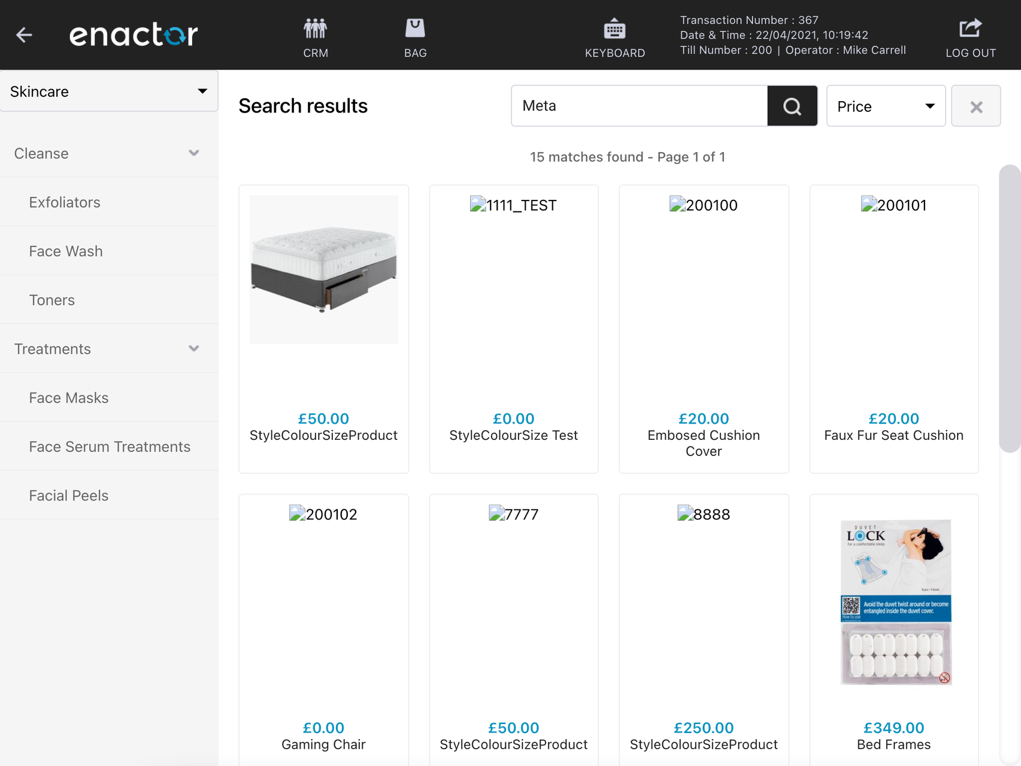Viewport: 1021px width, 766px height.
Task: Select Facial Peels in the sidebar
Action: (68, 495)
